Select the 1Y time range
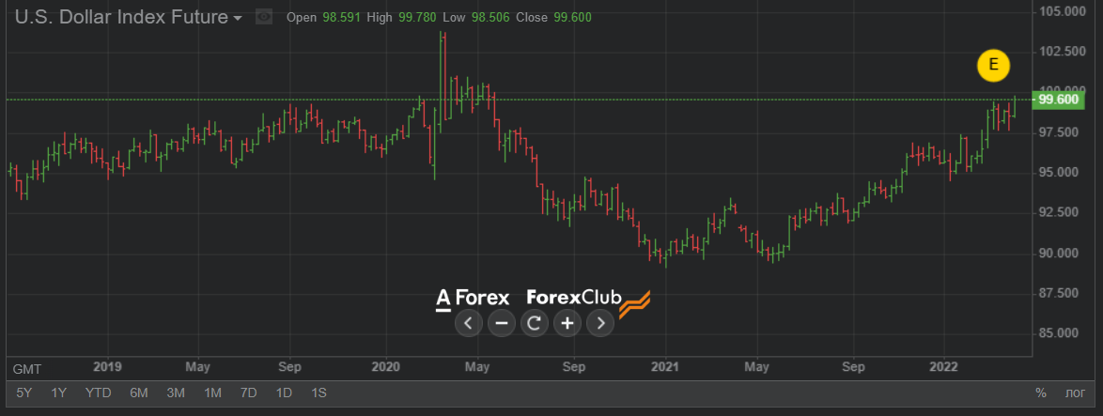Viewport: 1103px width, 416px height. click(58, 393)
